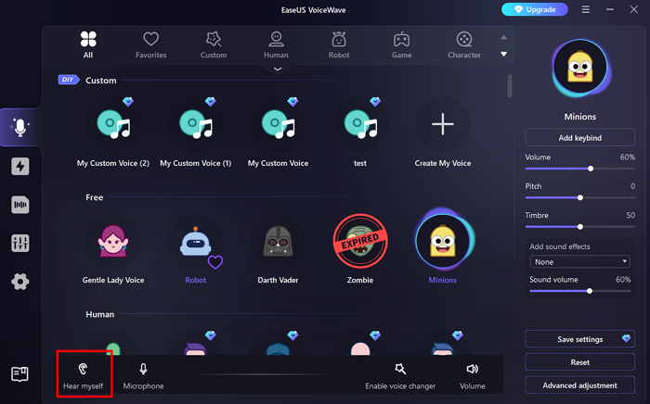Toggle the Microphone on or off
650x404 pixels.
coord(143,374)
